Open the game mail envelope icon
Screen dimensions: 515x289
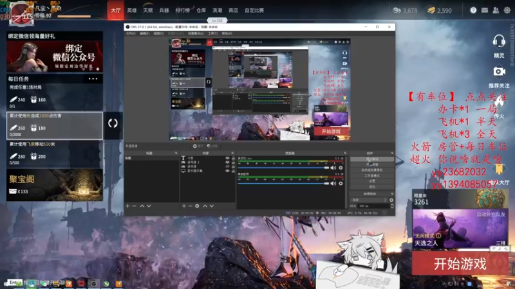485,10
